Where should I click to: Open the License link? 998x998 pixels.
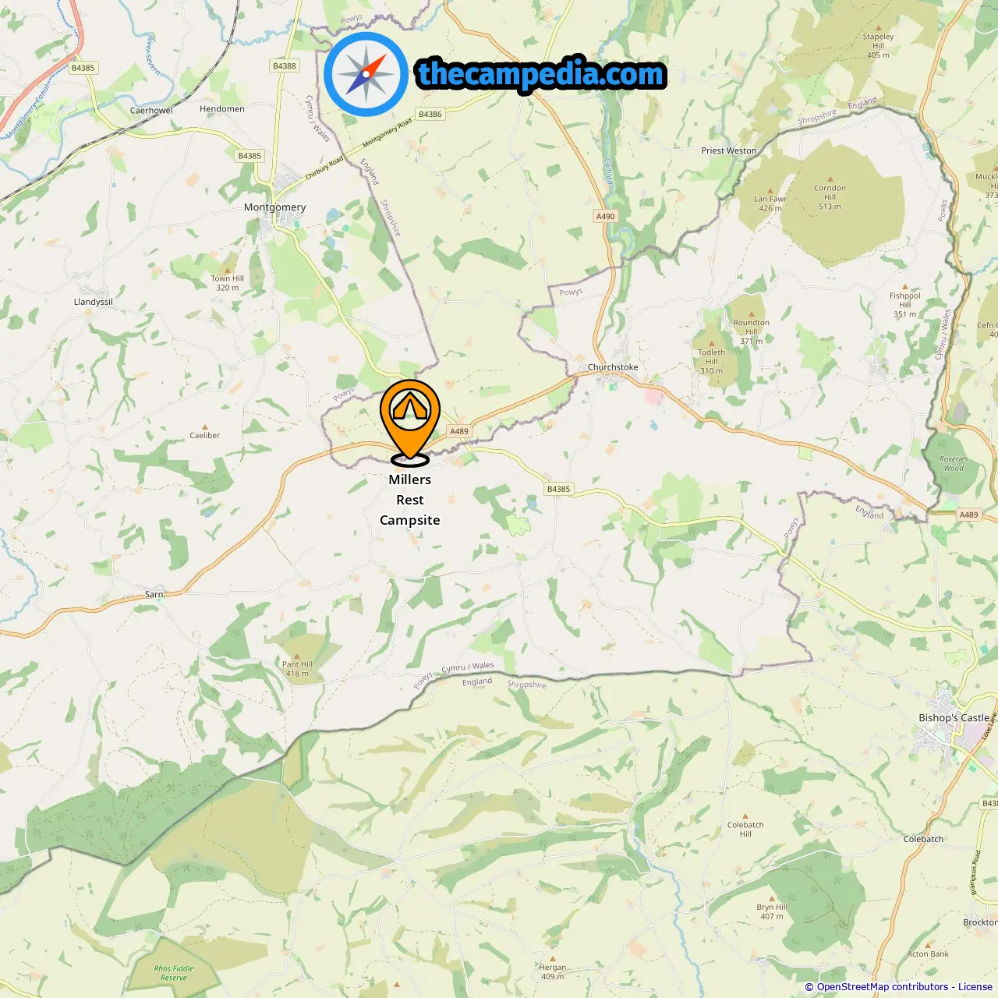click(975, 986)
